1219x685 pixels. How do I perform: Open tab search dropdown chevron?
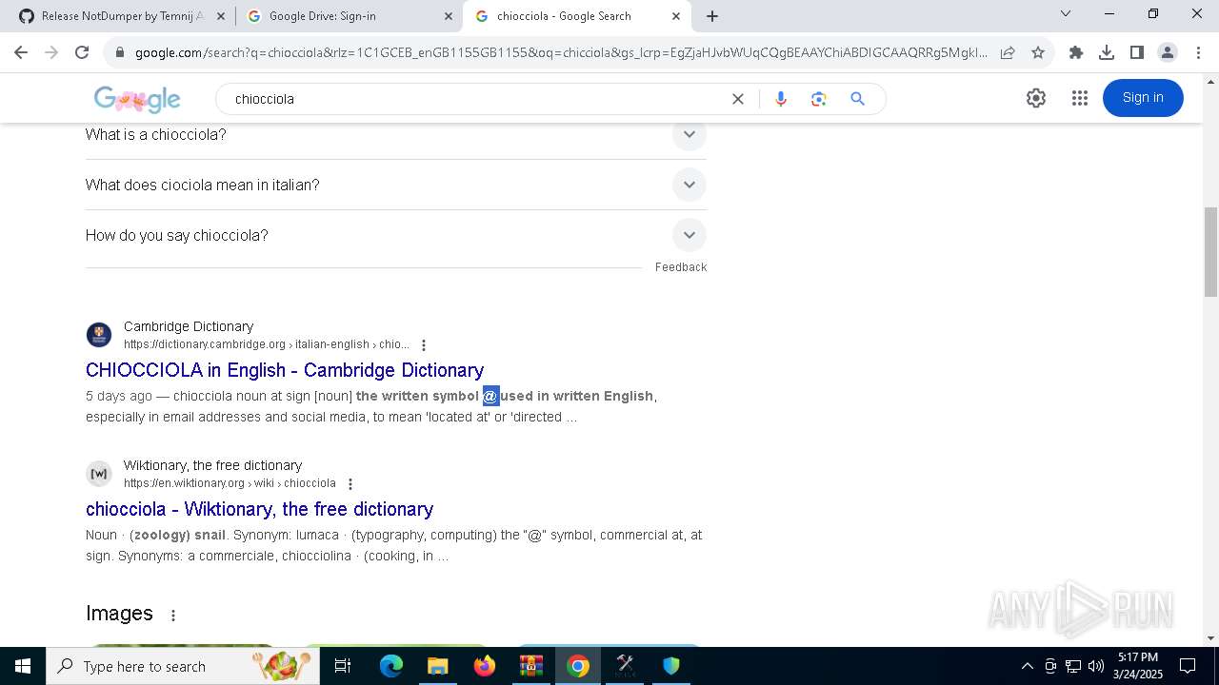pyautogui.click(x=1066, y=13)
